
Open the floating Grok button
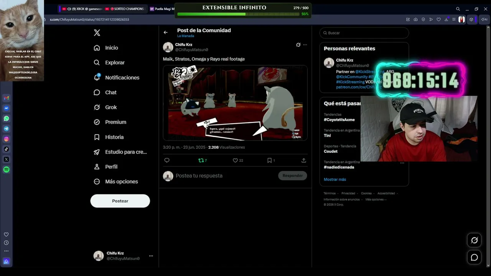click(475, 240)
